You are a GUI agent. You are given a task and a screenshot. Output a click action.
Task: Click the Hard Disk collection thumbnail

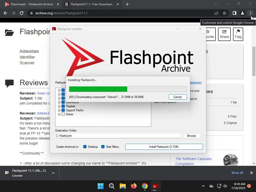click(230, 160)
